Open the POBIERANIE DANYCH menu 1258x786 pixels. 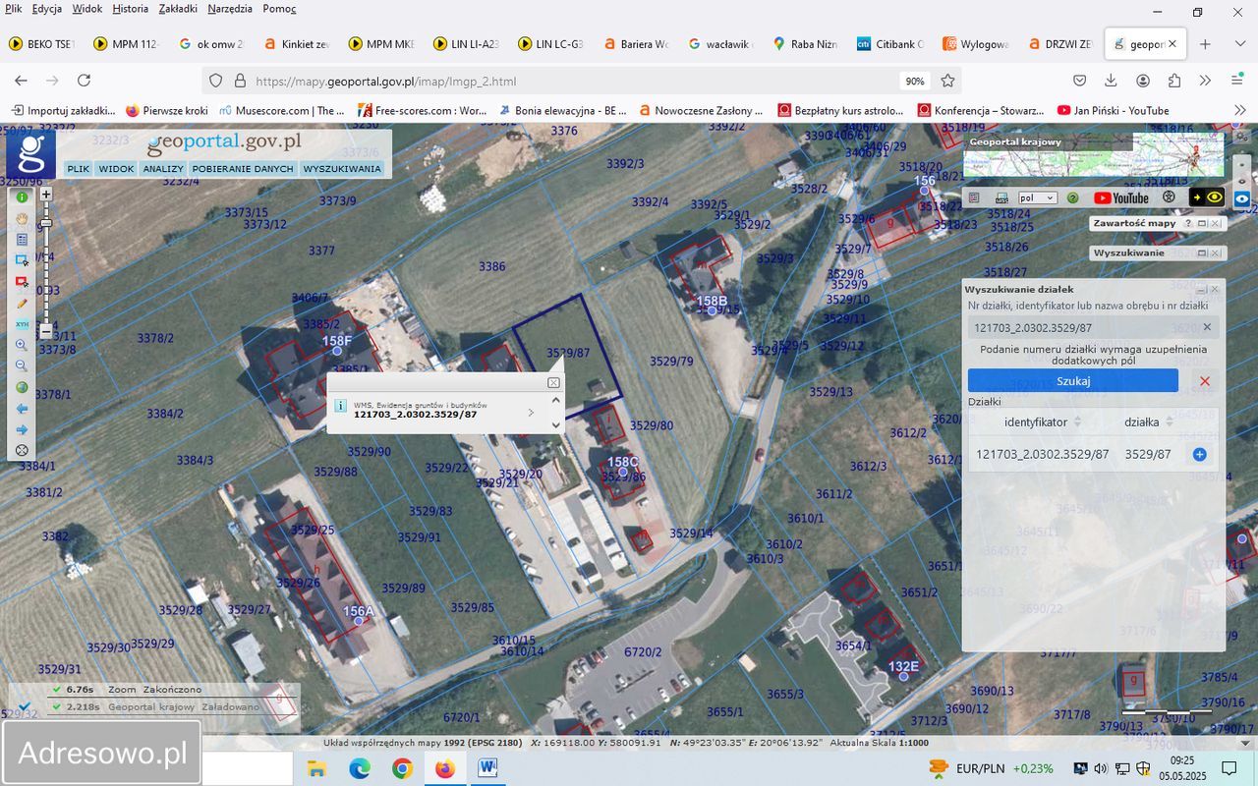(x=243, y=169)
